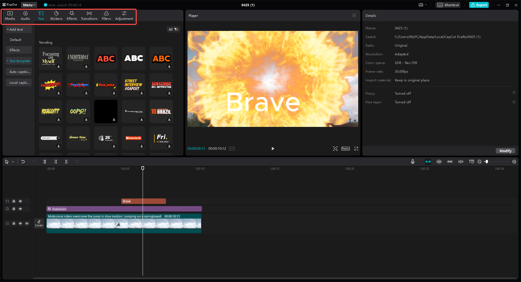
Task: Click the Export button
Action: [479, 5]
